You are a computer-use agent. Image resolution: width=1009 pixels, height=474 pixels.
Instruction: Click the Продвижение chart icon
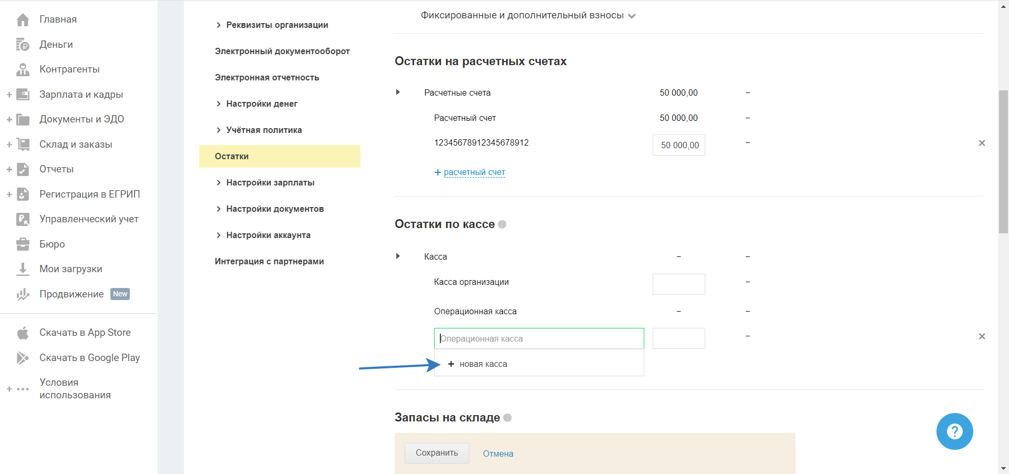click(23, 294)
